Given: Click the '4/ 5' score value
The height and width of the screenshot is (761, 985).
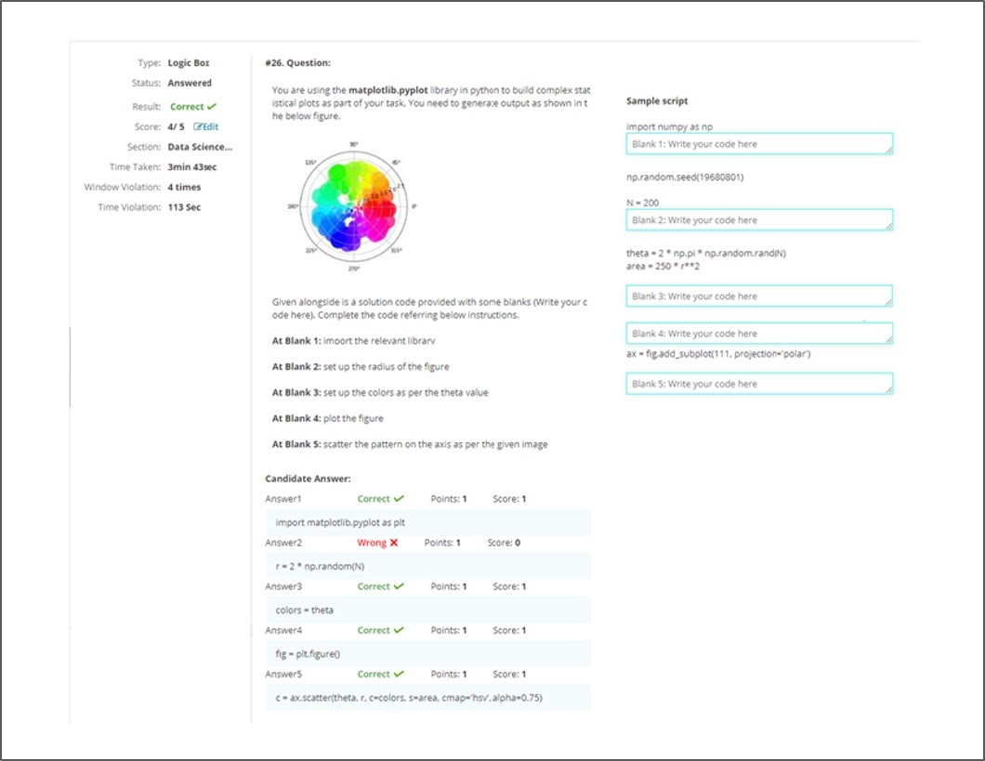Looking at the screenshot, I should 176,126.
